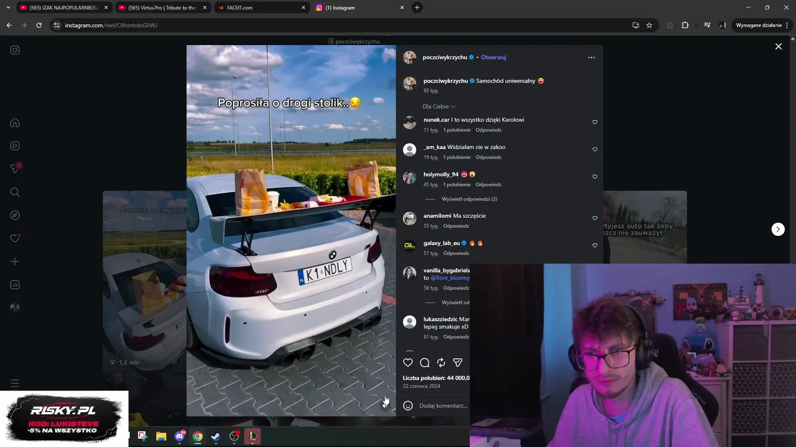Open the Explore compass icon
This screenshot has height=447, width=796.
pos(15,215)
